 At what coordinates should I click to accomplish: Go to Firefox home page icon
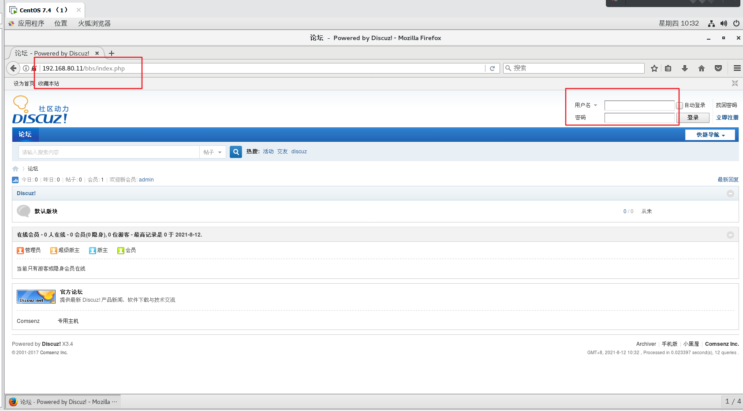pos(702,68)
